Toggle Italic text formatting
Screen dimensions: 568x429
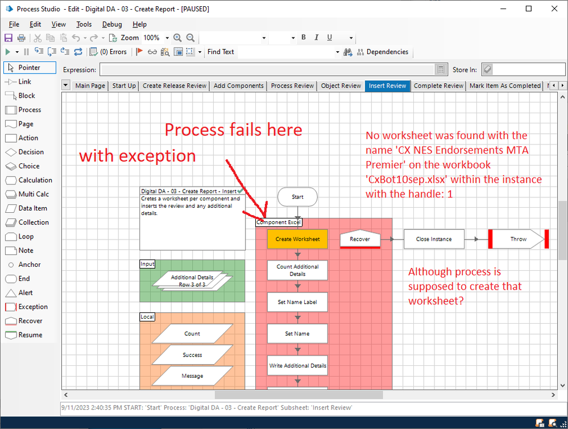tap(317, 38)
